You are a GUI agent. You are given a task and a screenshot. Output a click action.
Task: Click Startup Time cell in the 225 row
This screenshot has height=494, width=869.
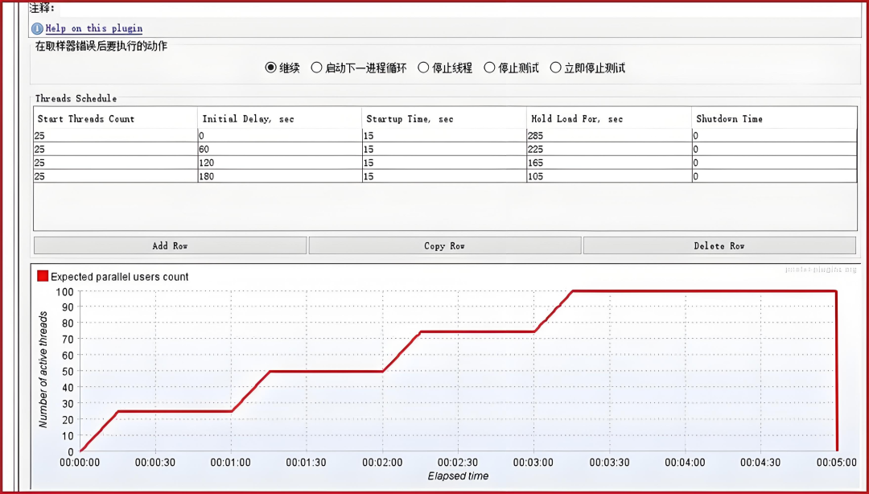tap(444, 149)
